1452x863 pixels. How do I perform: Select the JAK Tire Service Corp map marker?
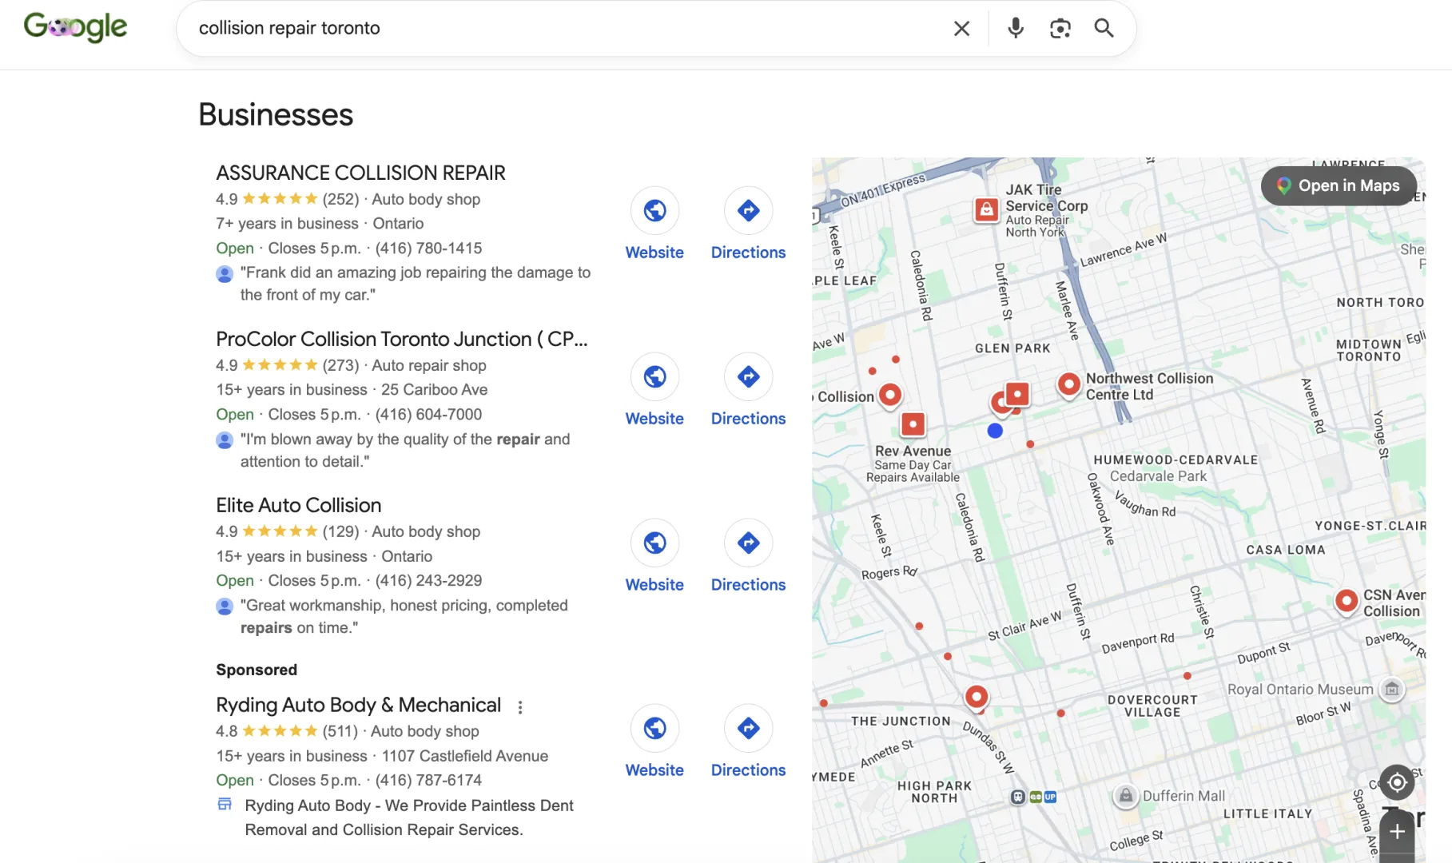[987, 209]
